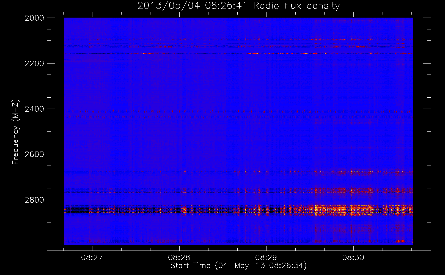Click the "Start Time (04-May-13 08:26:34)" label

tap(238, 266)
